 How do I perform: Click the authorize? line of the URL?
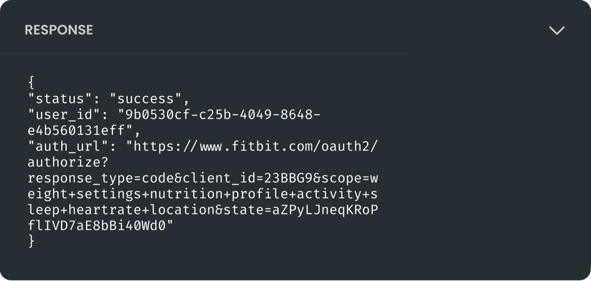coord(68,163)
